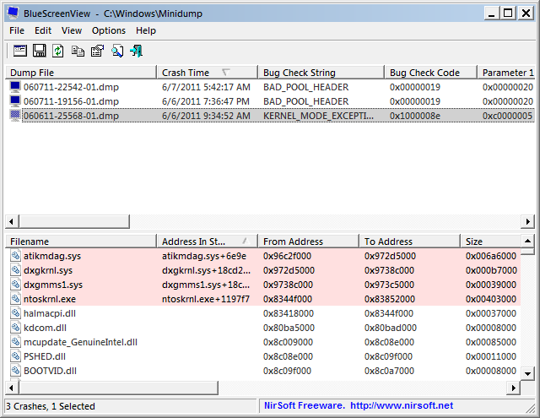The width and height of the screenshot is (540, 418).
Task: Minimize the BlueScreenView window
Action: click(492, 14)
